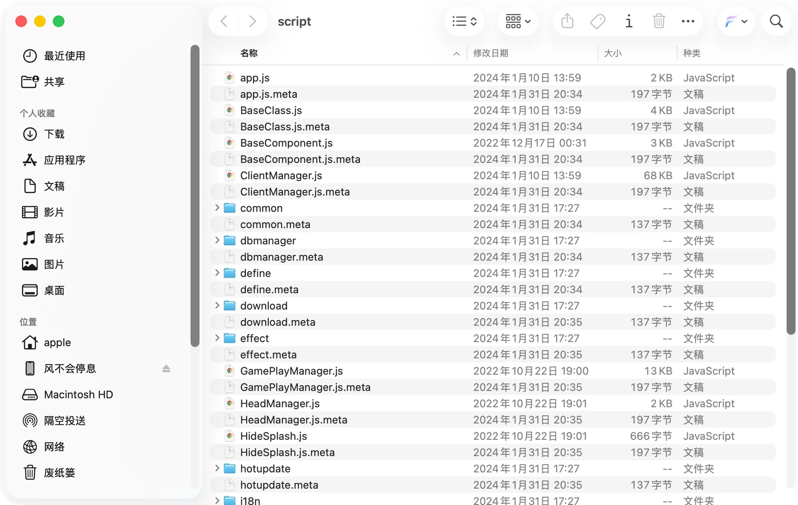Viewport: 798px width, 505px height.
Task: Open 应用程序 in the sidebar
Action: point(54,160)
